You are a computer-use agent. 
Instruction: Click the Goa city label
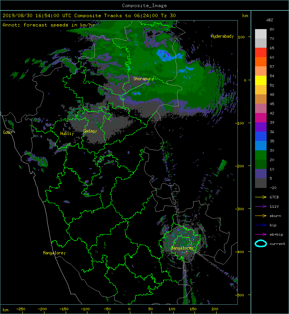click(8, 132)
